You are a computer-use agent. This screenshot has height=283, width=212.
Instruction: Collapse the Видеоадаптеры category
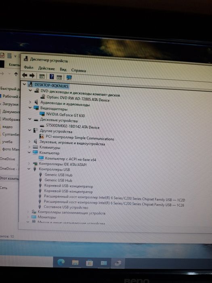(x=30, y=108)
